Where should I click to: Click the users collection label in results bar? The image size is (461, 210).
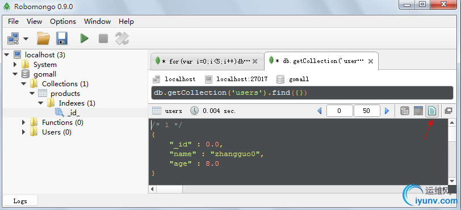click(174, 111)
